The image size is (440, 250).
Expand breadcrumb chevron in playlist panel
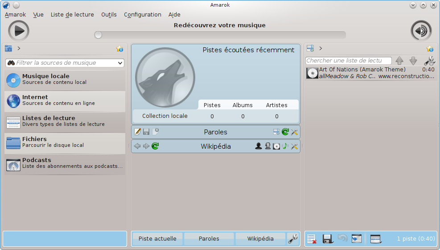[x=321, y=48]
